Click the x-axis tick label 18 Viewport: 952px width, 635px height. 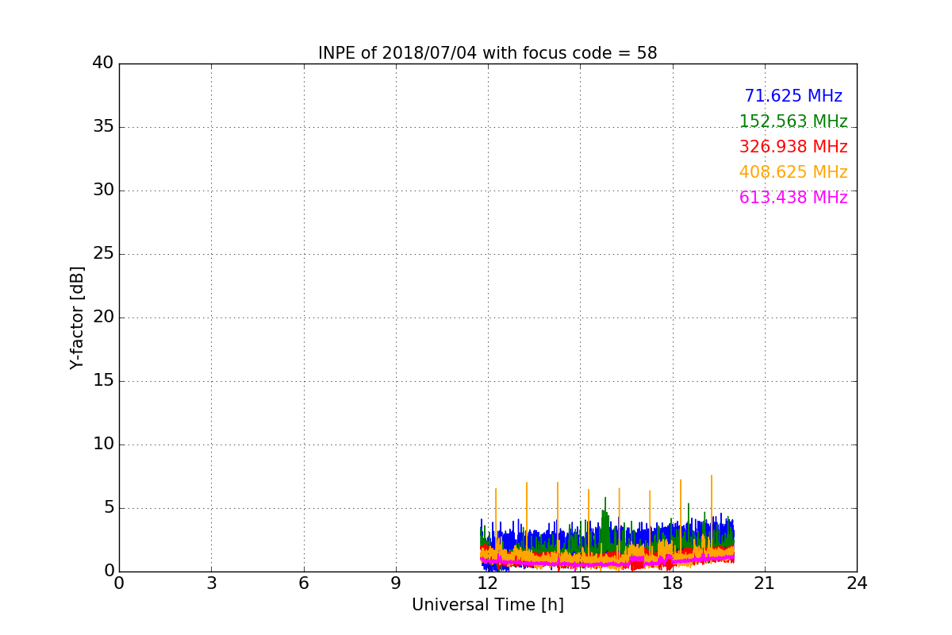coord(673,583)
